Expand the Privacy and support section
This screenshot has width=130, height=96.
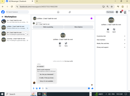(x=111, y=47)
